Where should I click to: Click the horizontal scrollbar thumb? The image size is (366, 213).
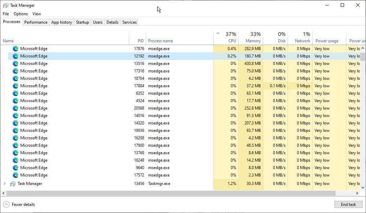click(x=171, y=193)
